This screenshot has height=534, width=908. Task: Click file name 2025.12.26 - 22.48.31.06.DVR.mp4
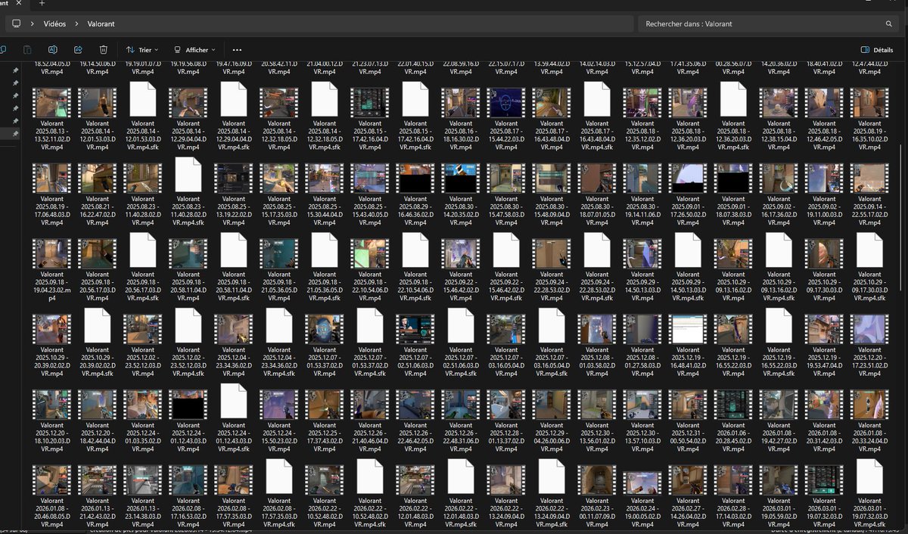461,437
